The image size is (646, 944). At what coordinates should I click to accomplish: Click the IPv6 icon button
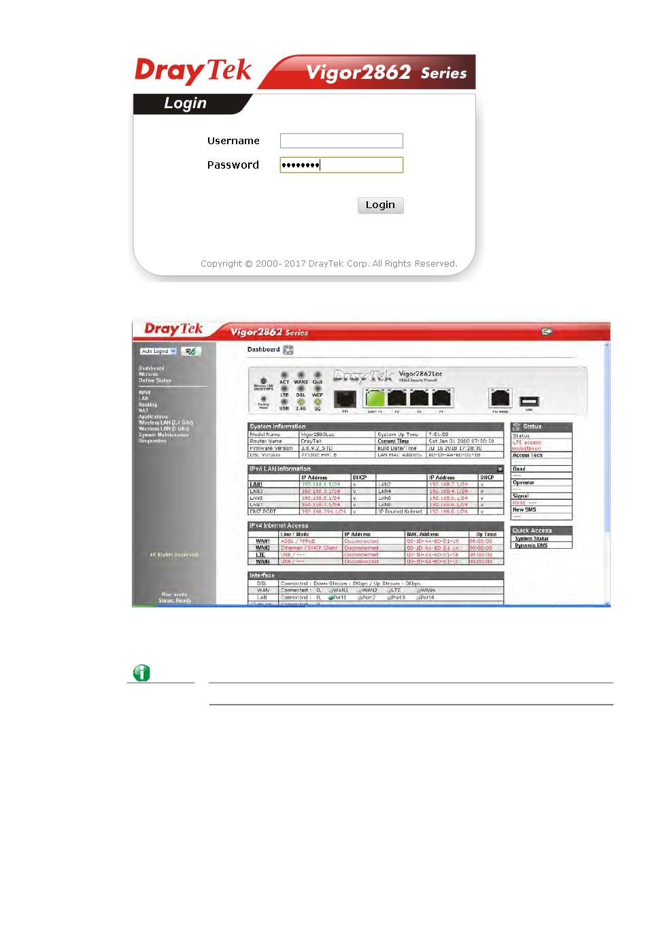(x=191, y=351)
